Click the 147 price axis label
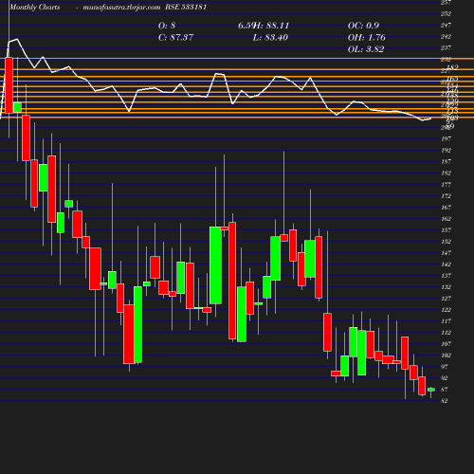 coord(446,253)
